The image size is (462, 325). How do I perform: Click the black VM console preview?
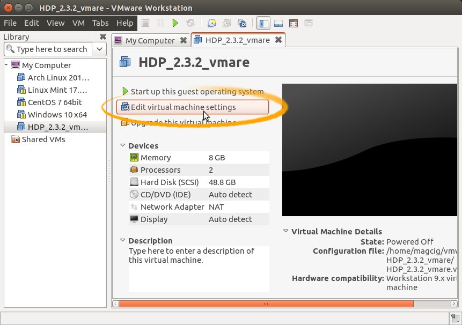click(370, 150)
